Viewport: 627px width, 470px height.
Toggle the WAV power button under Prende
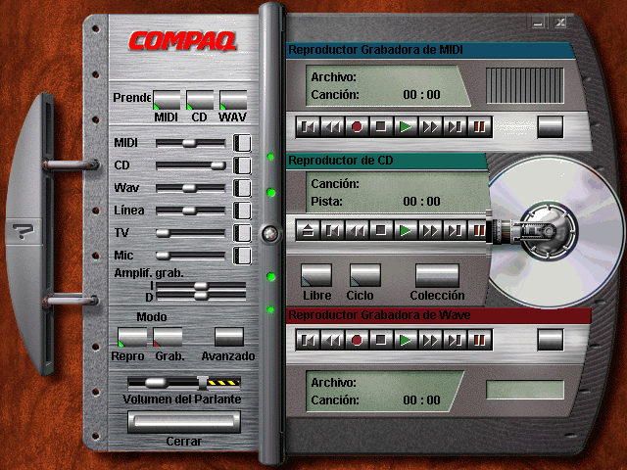pyautogui.click(x=232, y=100)
